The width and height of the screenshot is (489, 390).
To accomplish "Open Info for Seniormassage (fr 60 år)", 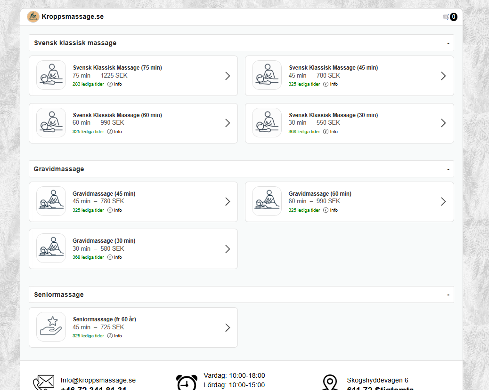I will [114, 335].
